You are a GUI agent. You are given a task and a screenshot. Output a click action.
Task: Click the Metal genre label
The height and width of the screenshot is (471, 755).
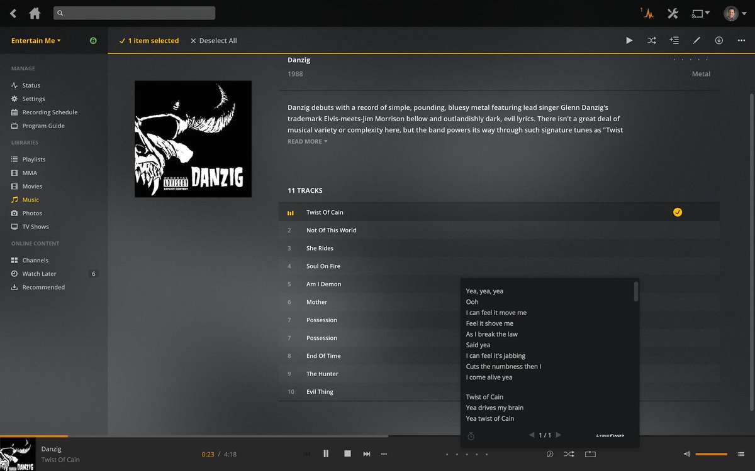pos(701,74)
